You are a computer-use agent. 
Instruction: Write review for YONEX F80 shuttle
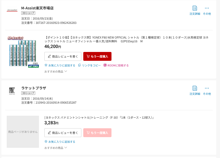click(63, 57)
